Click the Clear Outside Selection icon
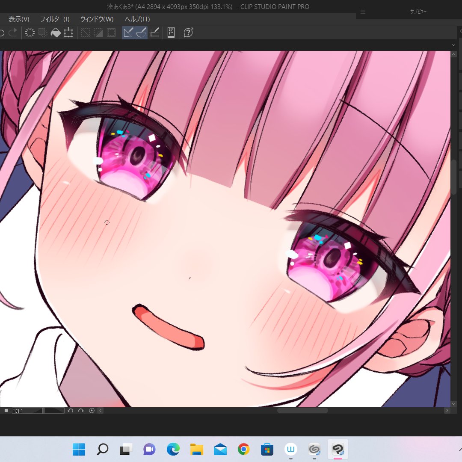The image size is (462, 462). (x=43, y=33)
